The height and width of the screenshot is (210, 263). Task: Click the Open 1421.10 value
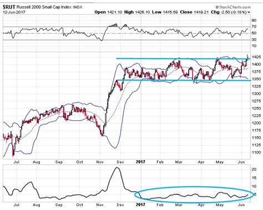pos(108,12)
